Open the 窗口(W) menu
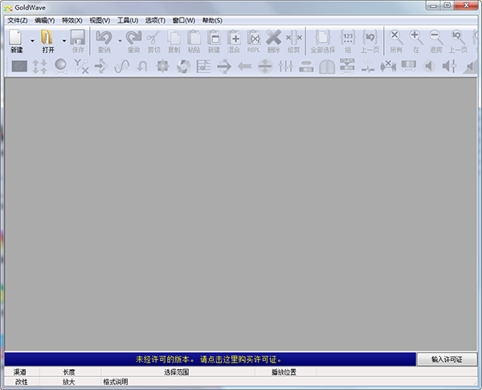The image size is (482, 390). (x=183, y=20)
